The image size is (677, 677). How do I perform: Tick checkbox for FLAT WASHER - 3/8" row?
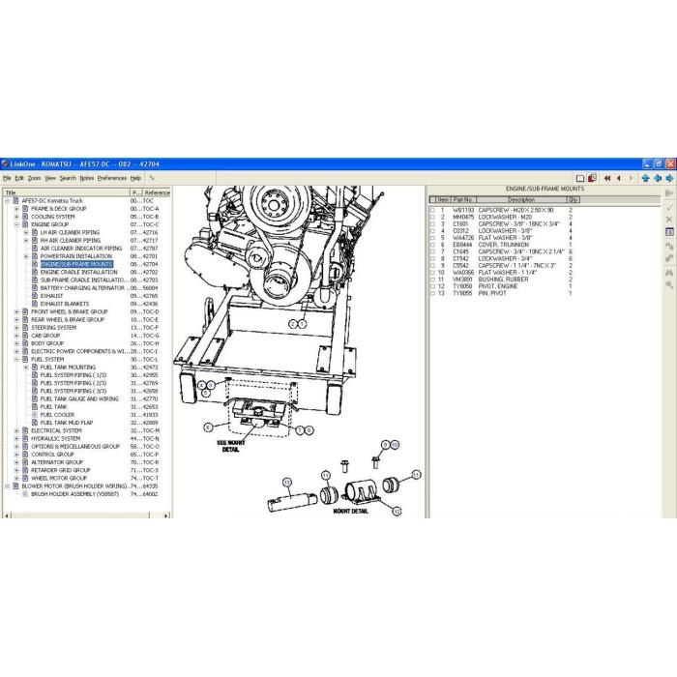point(432,238)
